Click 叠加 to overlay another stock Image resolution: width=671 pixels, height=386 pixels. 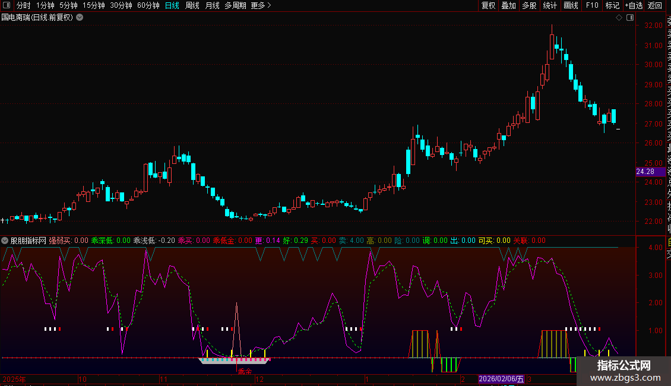tap(508, 5)
